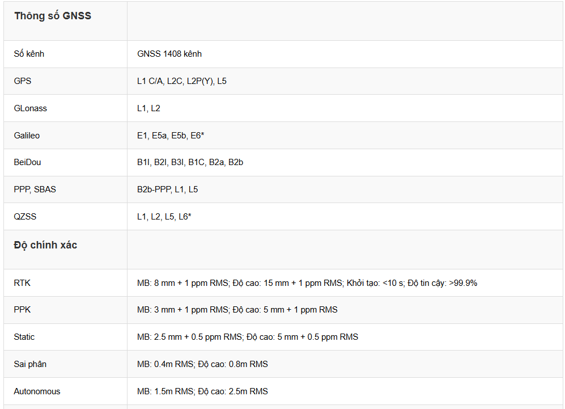The width and height of the screenshot is (565, 409).
Task: Click the PPK row label
Action: click(x=22, y=310)
